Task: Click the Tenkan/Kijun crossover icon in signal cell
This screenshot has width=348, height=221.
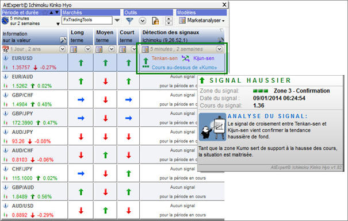Action: (x=185, y=59)
